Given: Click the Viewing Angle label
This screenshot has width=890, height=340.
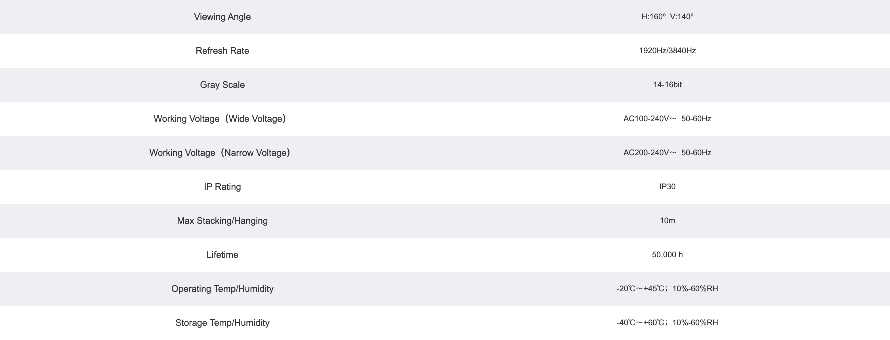Looking at the screenshot, I should coord(222,17).
